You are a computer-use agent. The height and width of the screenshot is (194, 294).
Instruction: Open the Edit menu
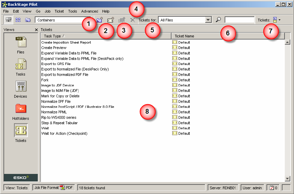pyautogui.click(x=16, y=11)
